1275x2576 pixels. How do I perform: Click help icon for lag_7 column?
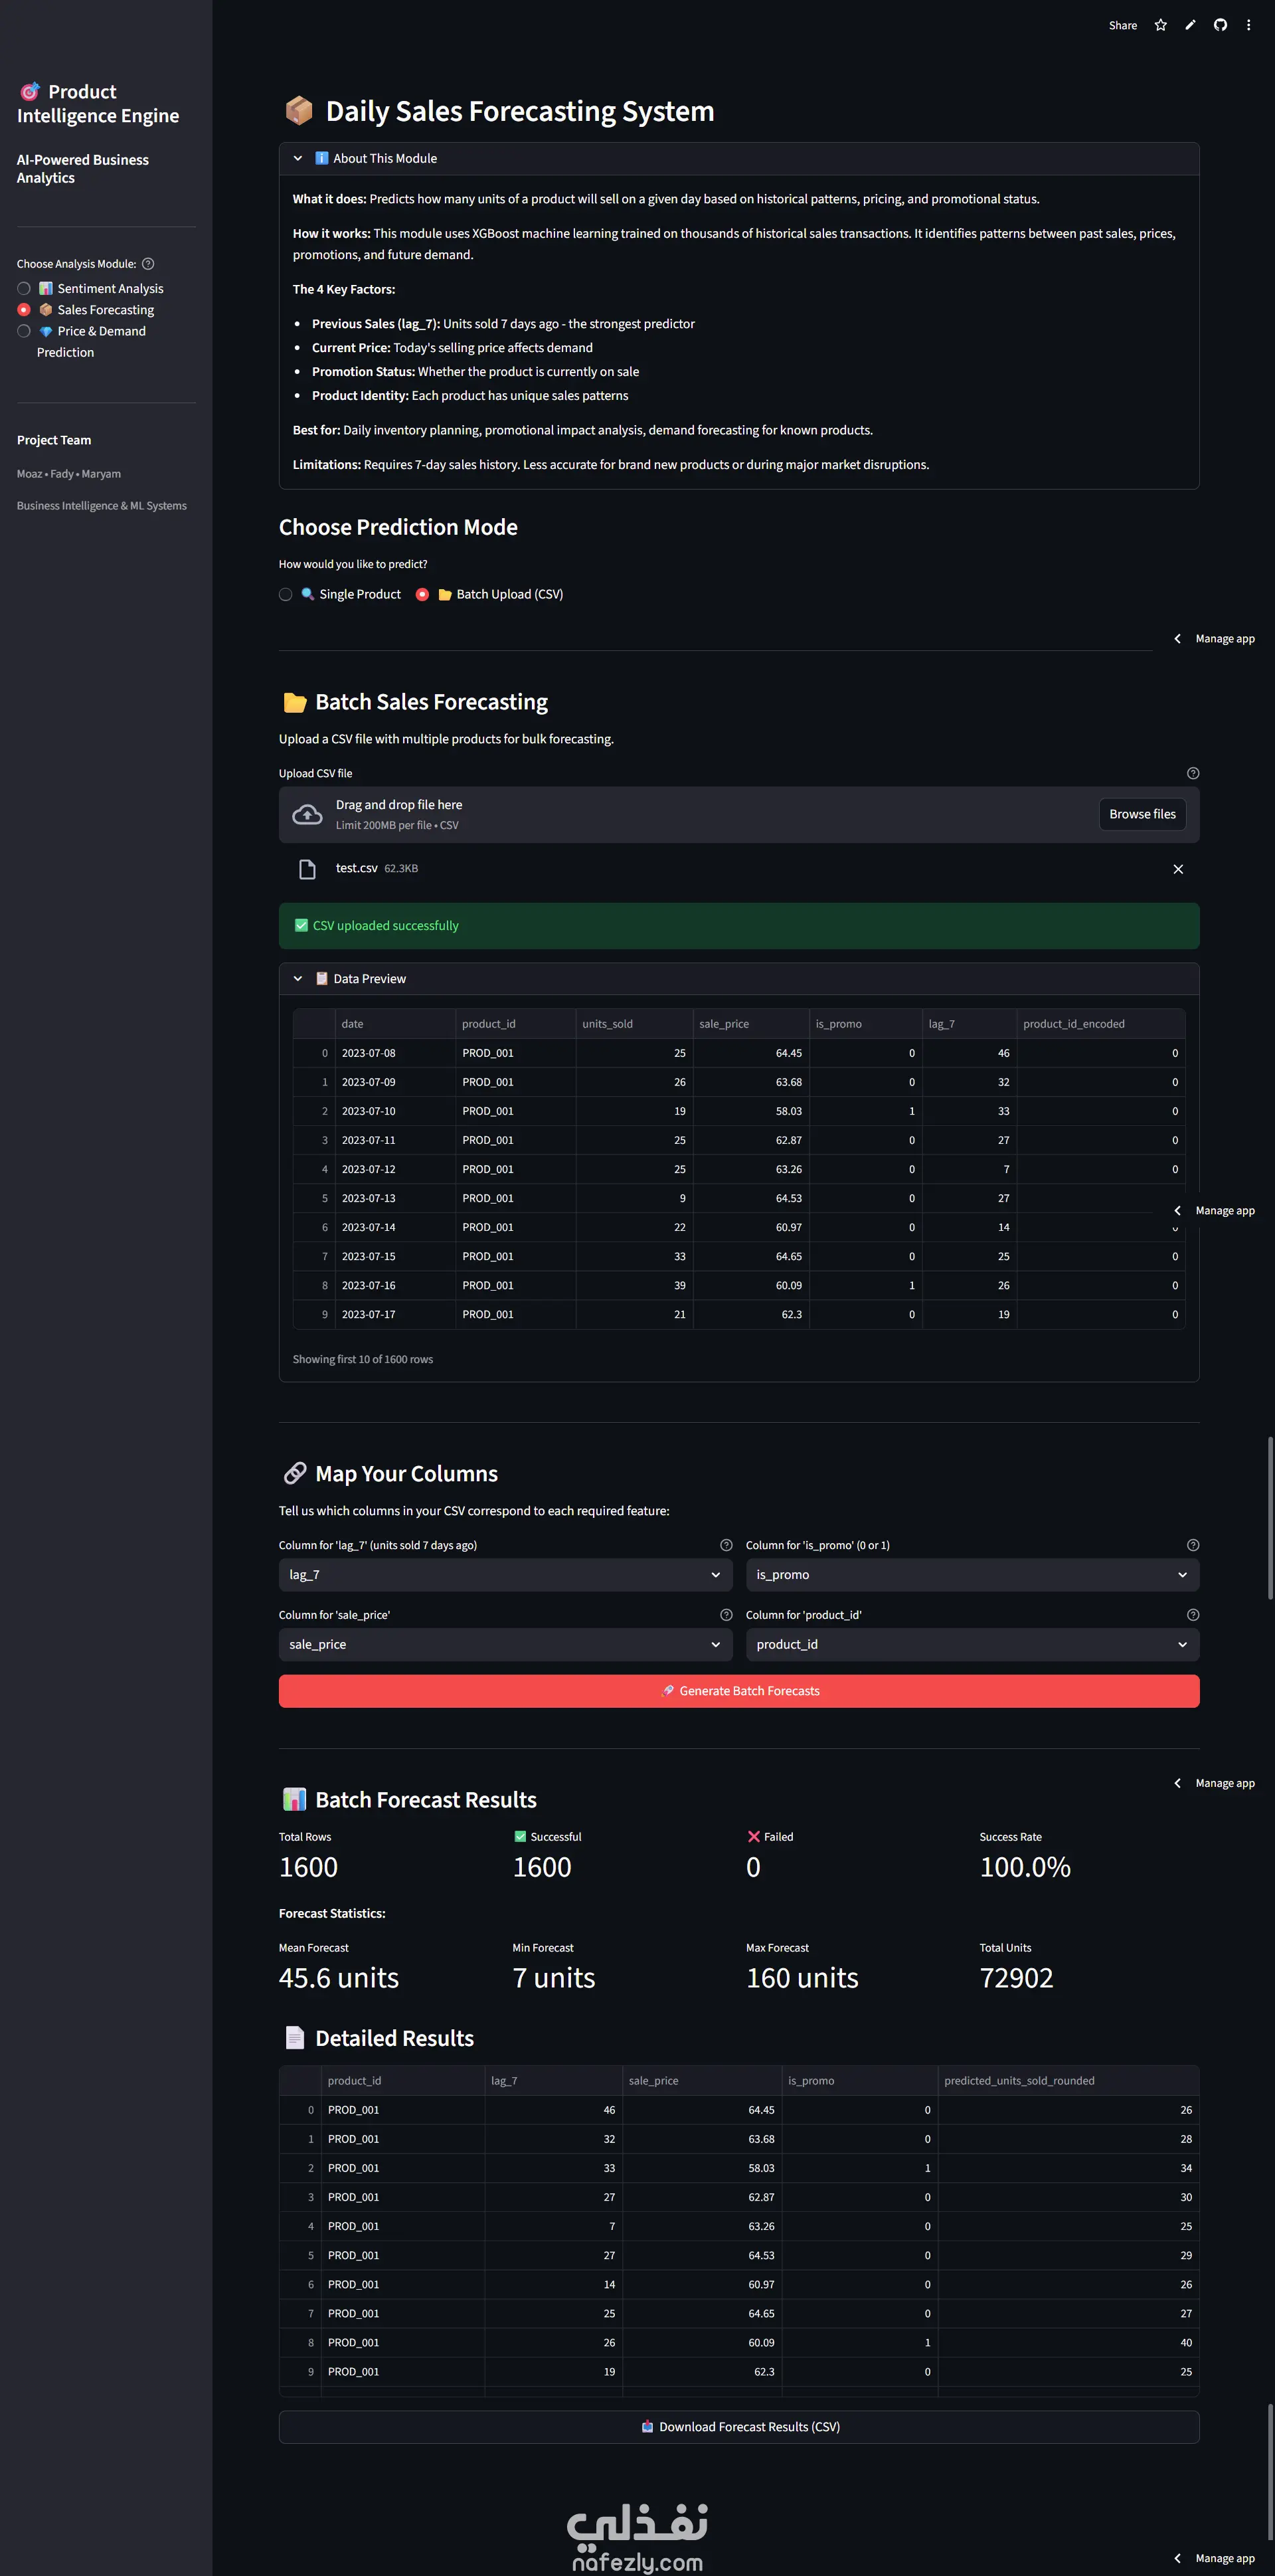pos(726,1545)
